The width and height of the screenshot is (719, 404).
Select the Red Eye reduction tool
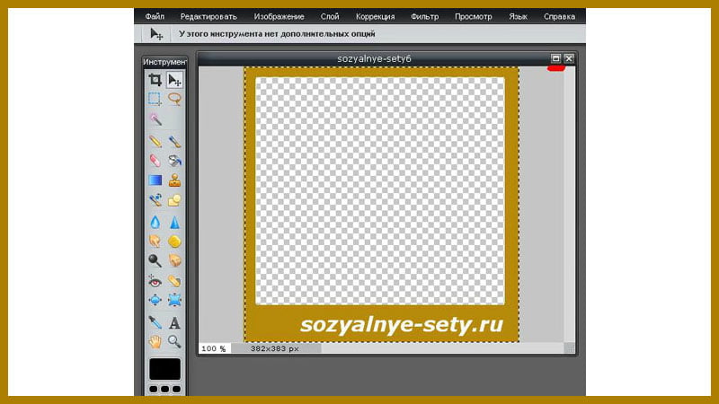click(155, 281)
